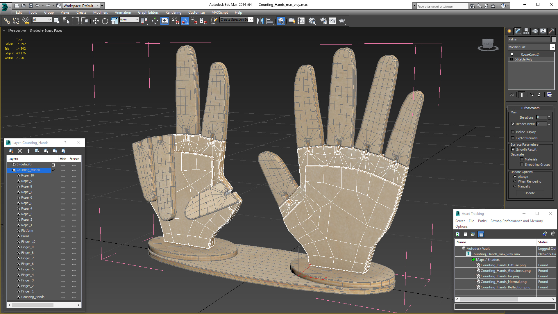The height and width of the screenshot is (314, 558).
Task: Enable Separate by Materials checkbox
Action: tap(522, 159)
